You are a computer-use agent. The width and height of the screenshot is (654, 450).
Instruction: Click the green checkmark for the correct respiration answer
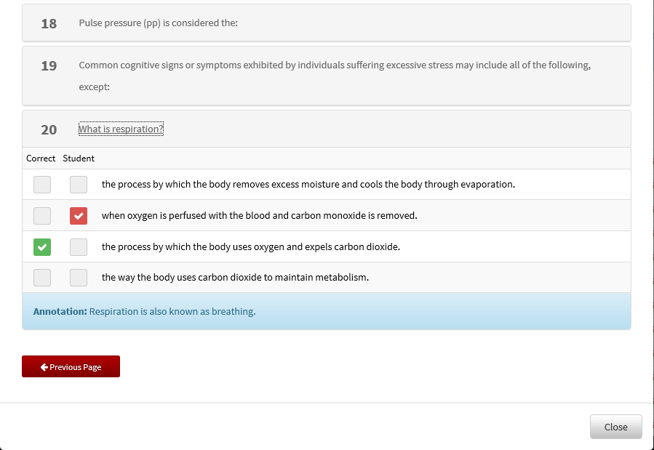click(x=41, y=246)
